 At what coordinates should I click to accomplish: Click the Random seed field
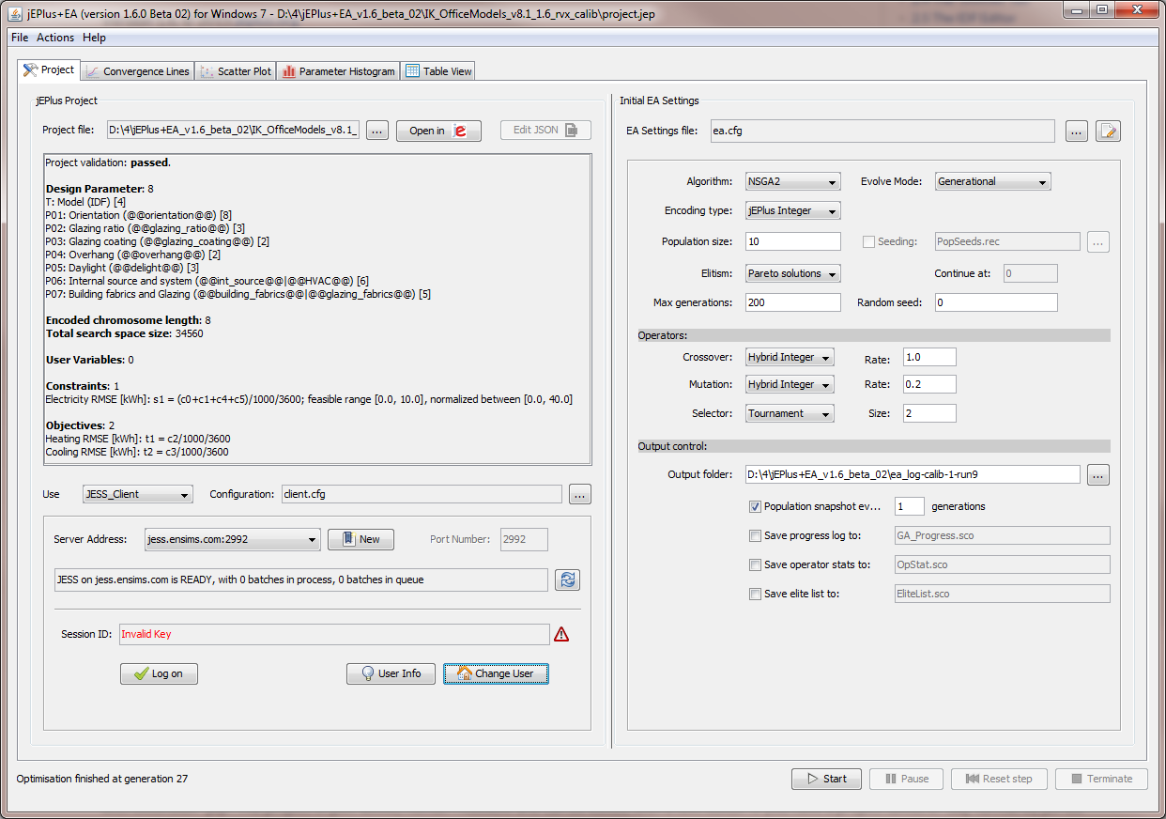click(x=996, y=303)
